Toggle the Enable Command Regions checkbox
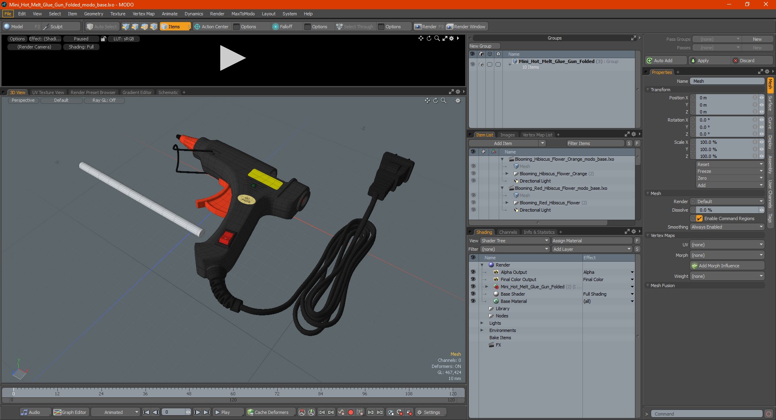Viewport: 776px width, 420px height. pyautogui.click(x=699, y=218)
